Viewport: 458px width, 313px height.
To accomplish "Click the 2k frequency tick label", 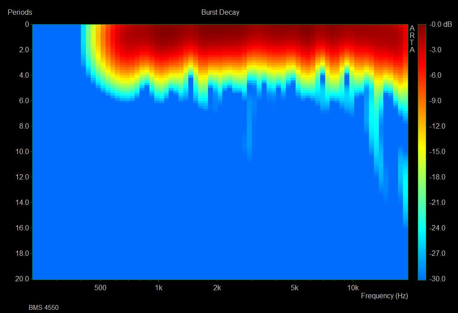I will coord(217,288).
